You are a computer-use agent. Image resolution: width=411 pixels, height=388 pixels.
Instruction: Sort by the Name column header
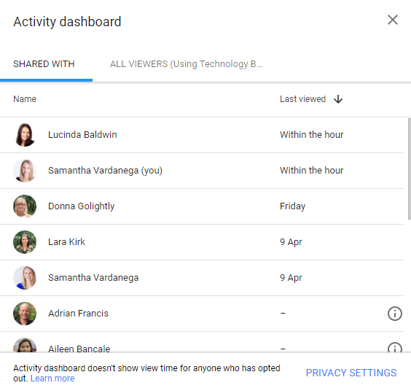point(25,99)
